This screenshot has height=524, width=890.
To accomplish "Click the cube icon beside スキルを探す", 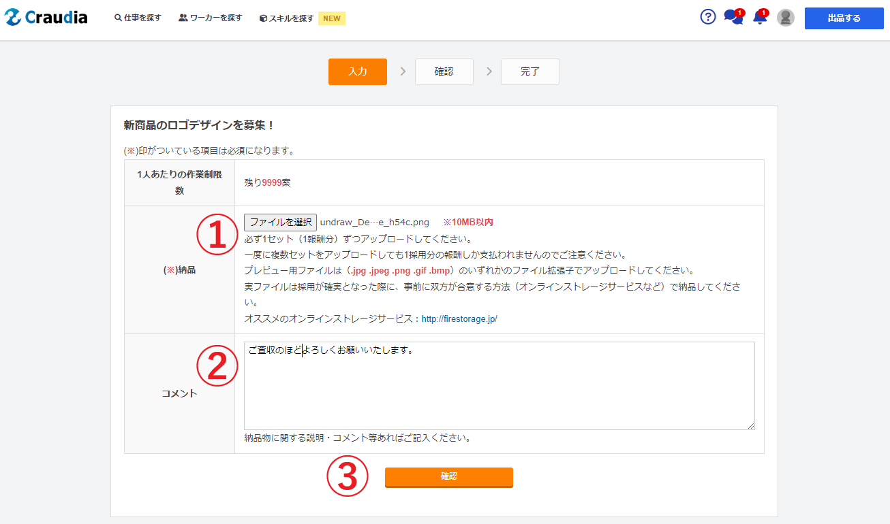I will click(x=263, y=18).
